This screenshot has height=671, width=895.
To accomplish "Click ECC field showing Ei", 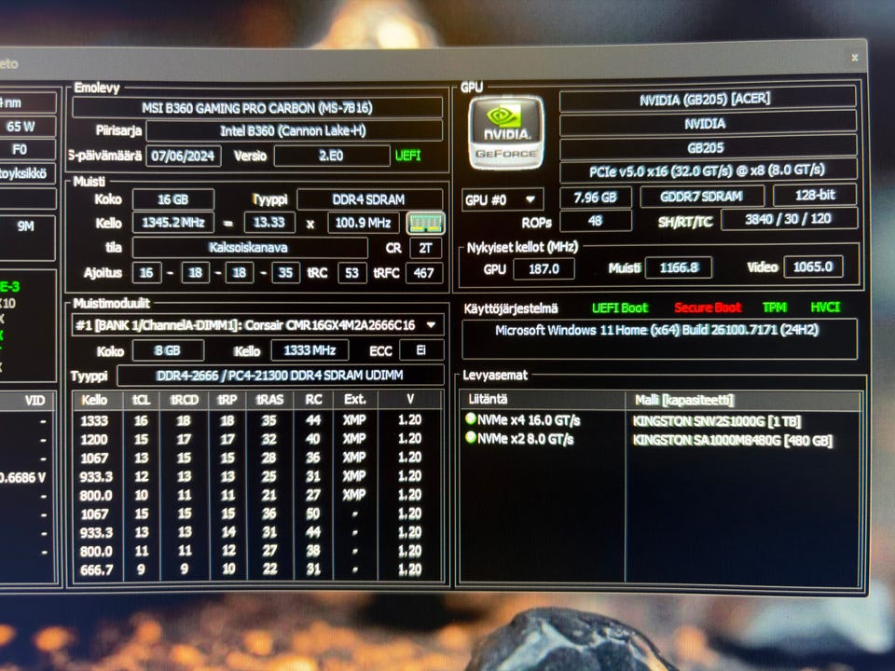I will pyautogui.click(x=421, y=350).
